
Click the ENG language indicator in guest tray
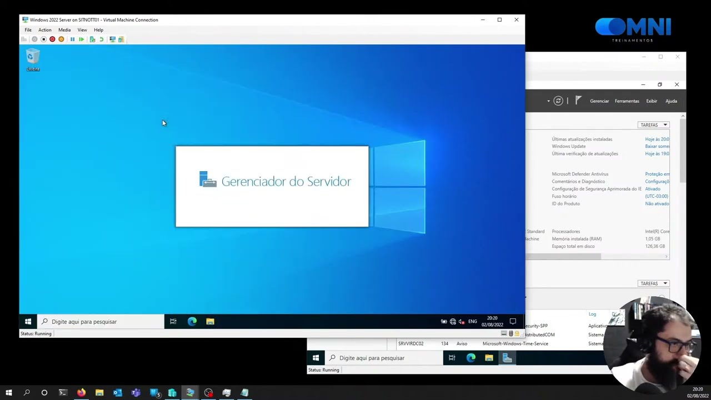(473, 322)
